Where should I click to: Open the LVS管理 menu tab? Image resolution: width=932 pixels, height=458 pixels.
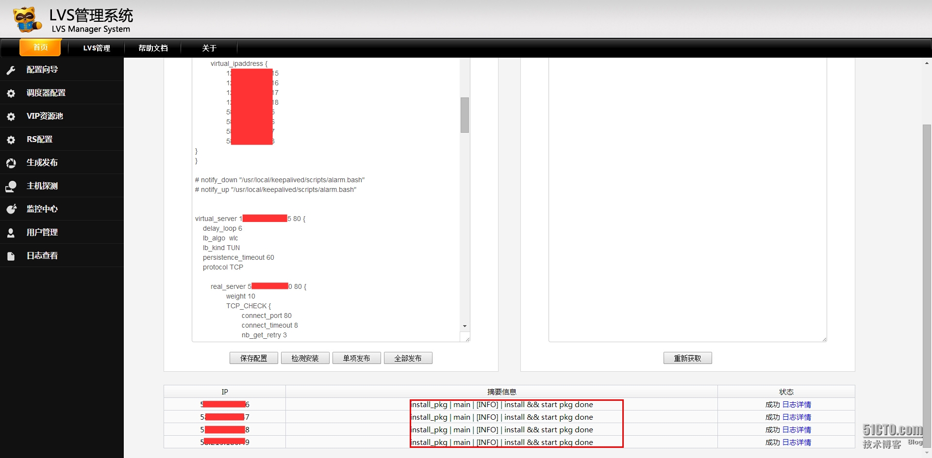97,48
